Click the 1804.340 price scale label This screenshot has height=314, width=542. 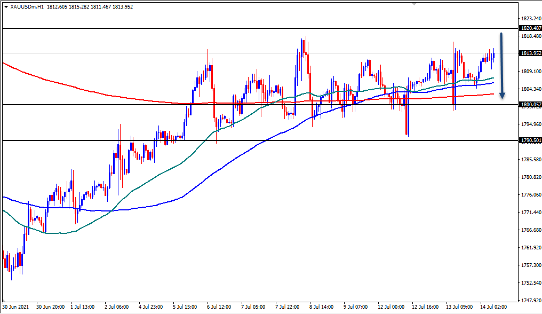pyautogui.click(x=531, y=89)
